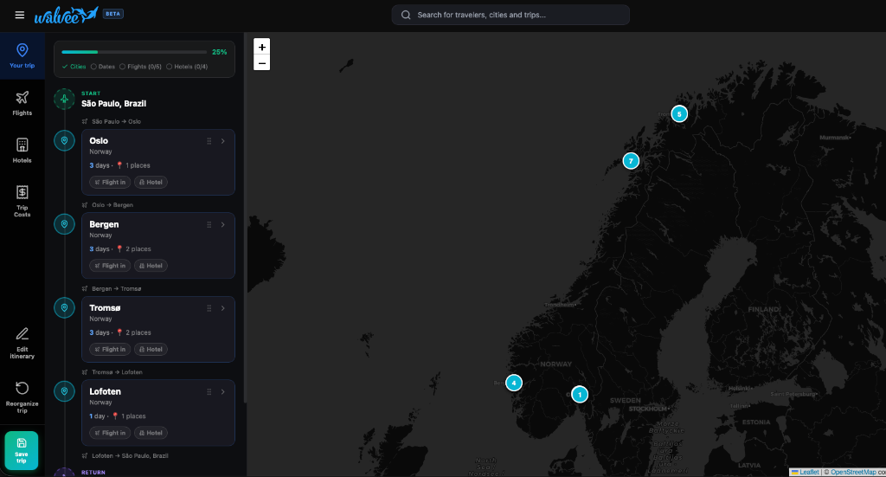Screen dimensions: 886x477
Task: Click the Walvee logo
Action: pyautogui.click(x=66, y=15)
